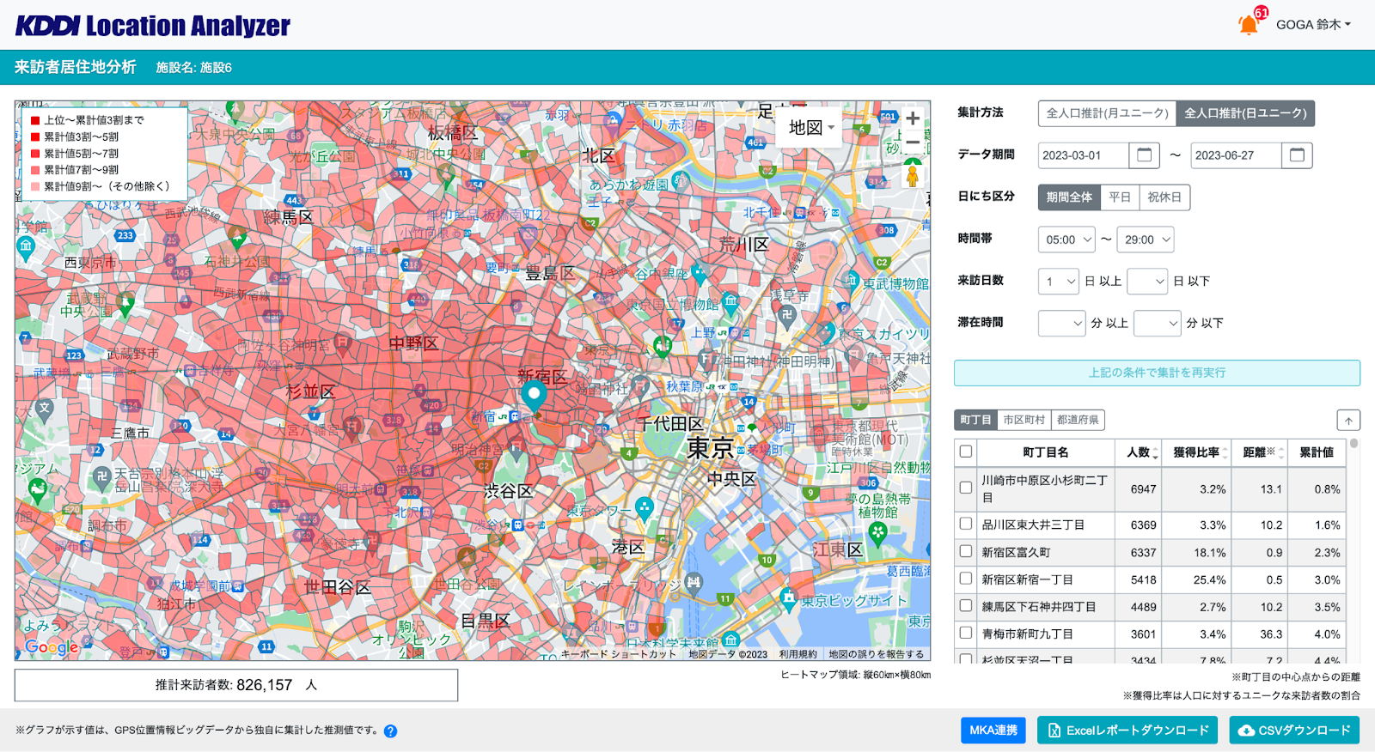Choose 平日 day category
The image size is (1375, 752).
[x=1120, y=197]
